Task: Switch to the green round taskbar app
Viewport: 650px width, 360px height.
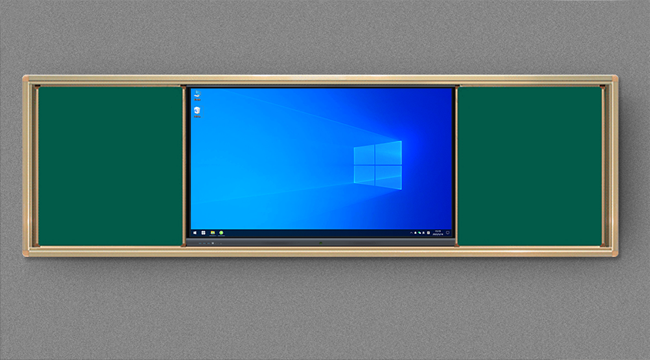Action: pos(222,233)
